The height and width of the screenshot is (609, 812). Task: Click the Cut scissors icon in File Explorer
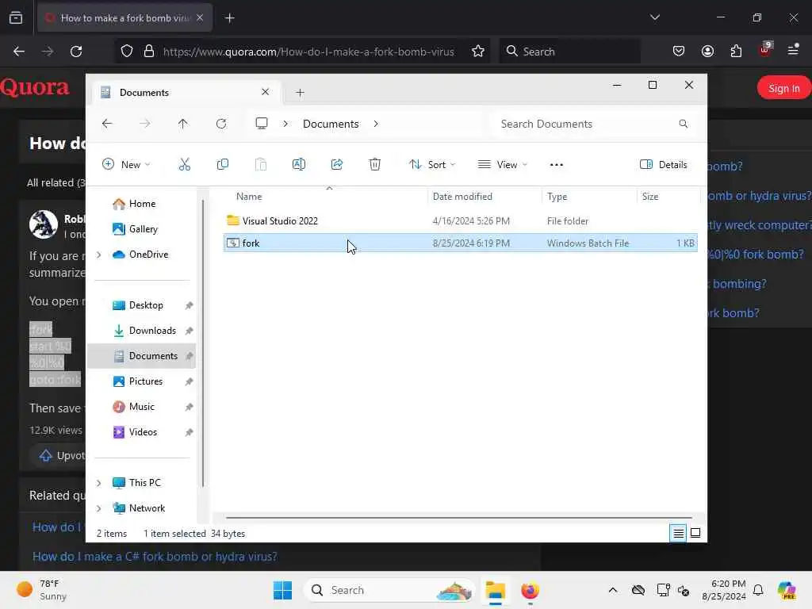[x=184, y=165]
